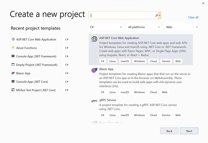The image size is (208, 143).
Task: Click Windows tag under ASP.NET Core Web Application
Action: [139, 61]
